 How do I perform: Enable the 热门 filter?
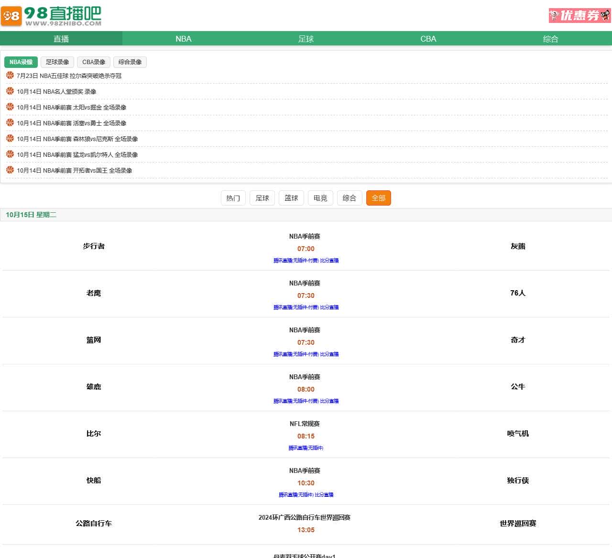pos(233,197)
